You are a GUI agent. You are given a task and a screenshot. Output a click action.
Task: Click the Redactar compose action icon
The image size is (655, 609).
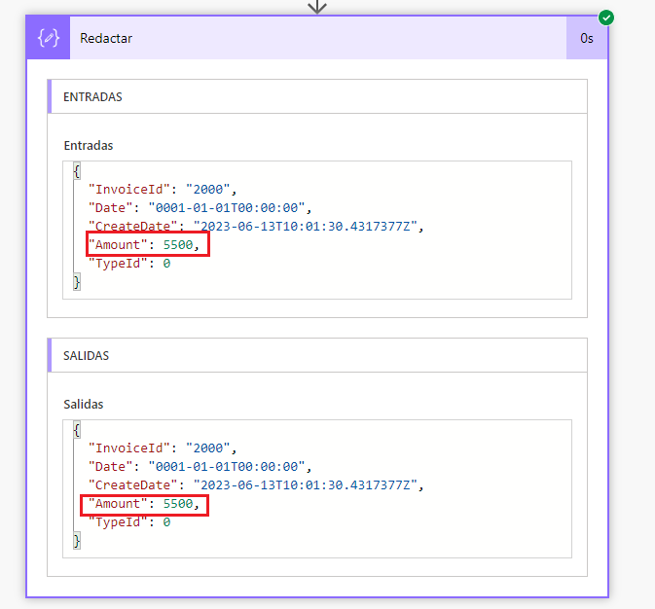point(49,38)
